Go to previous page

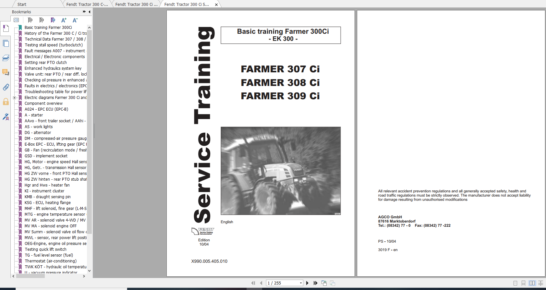[261, 283]
